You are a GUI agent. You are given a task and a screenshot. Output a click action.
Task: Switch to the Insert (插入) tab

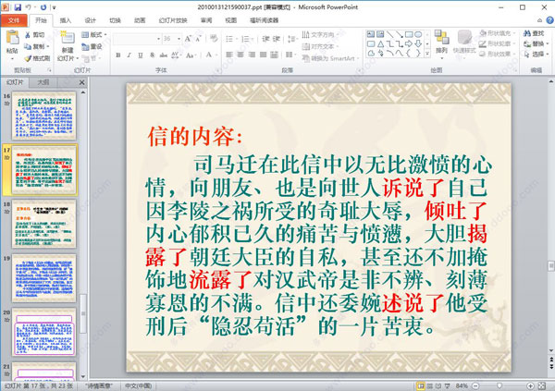65,20
